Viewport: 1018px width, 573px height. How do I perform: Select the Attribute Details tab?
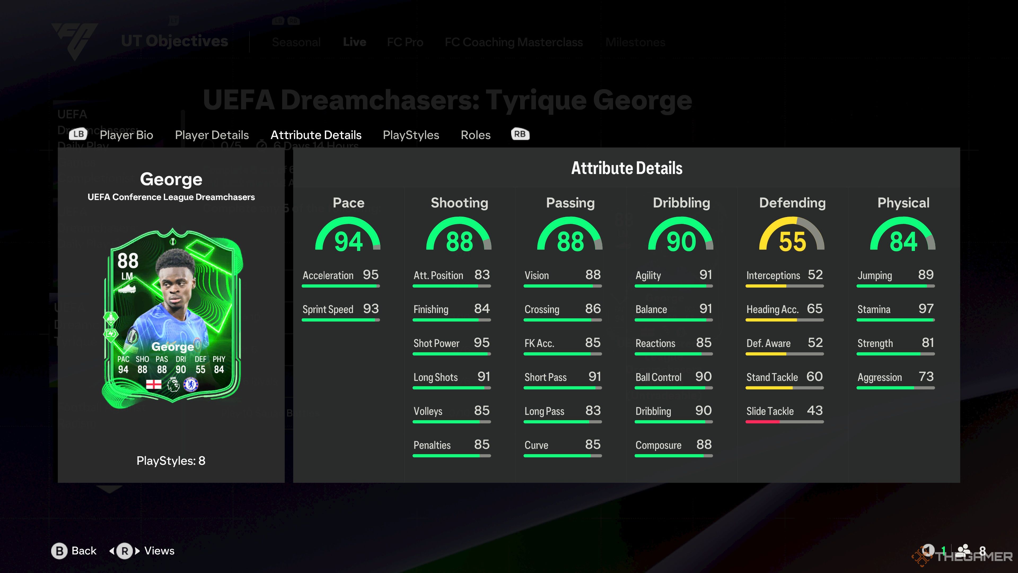click(316, 135)
